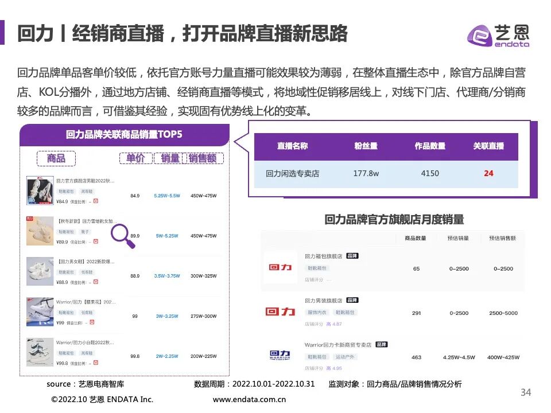The image size is (551, 413).
Task: Click the 回力男装旗舰店 red brand logo
Action: tap(280, 312)
